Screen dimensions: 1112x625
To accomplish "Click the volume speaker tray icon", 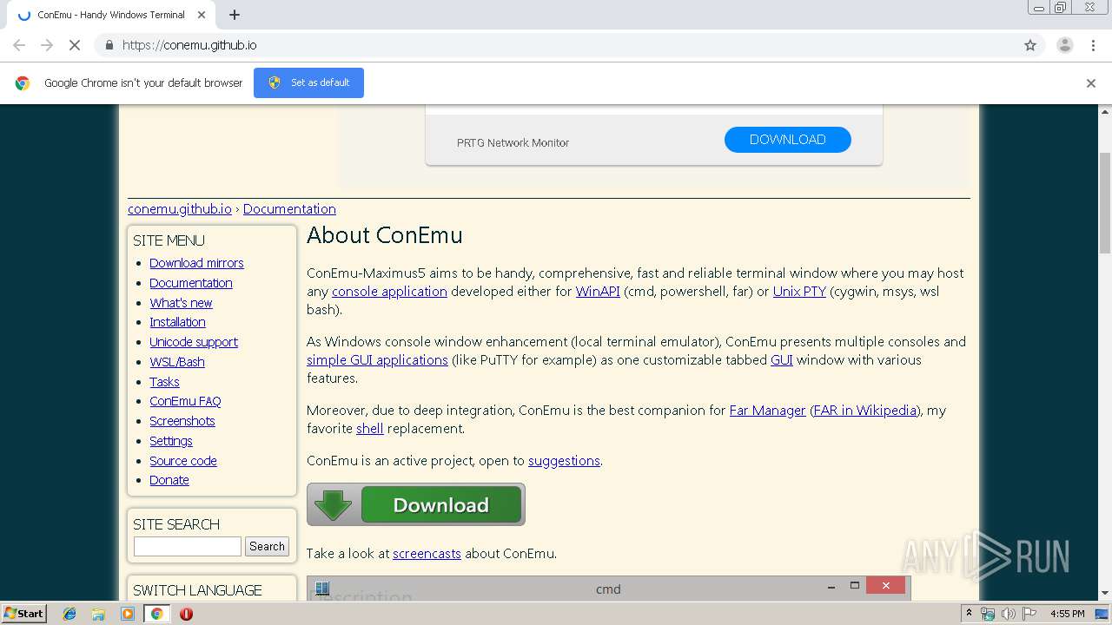I will coord(1008,614).
